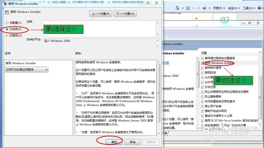
Task: Click the RSS feeds icon in browser toolbar
Action: coord(188,8)
